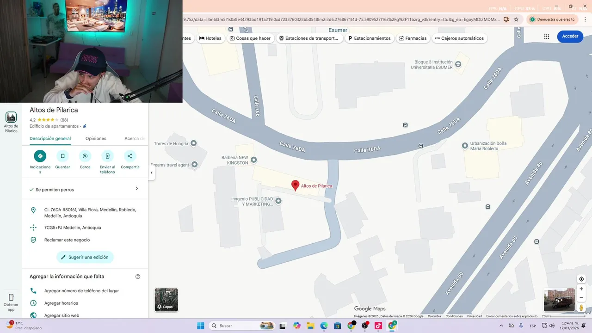Screen dimensions: 592x333
Task: Select inngenio PUBLICIDAD Y MARKETING marker
Action: pos(278,201)
